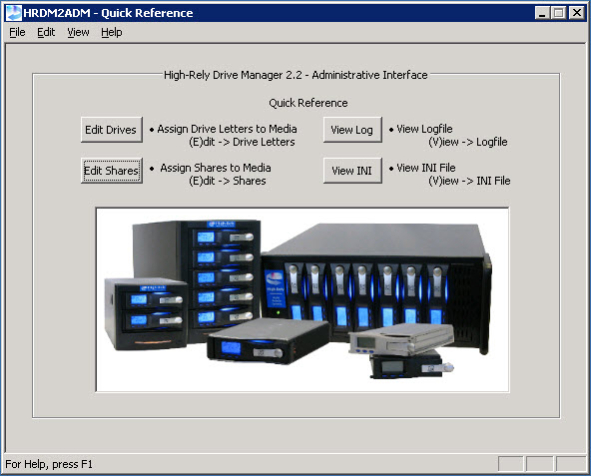The width and height of the screenshot is (591, 476).
Task: Click the Edit Shares button
Action: [111, 171]
